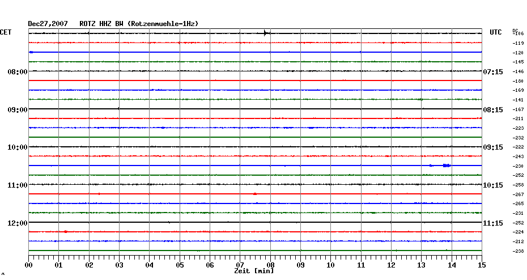The width and height of the screenshot is (527, 280).
Task: Click minute tick label 01
Action: (x=59, y=265)
